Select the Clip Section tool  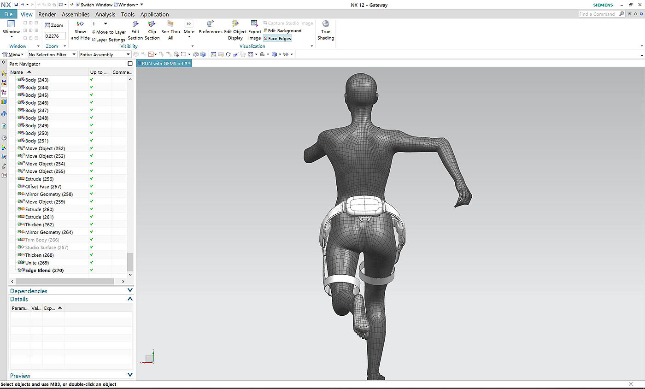click(x=152, y=24)
